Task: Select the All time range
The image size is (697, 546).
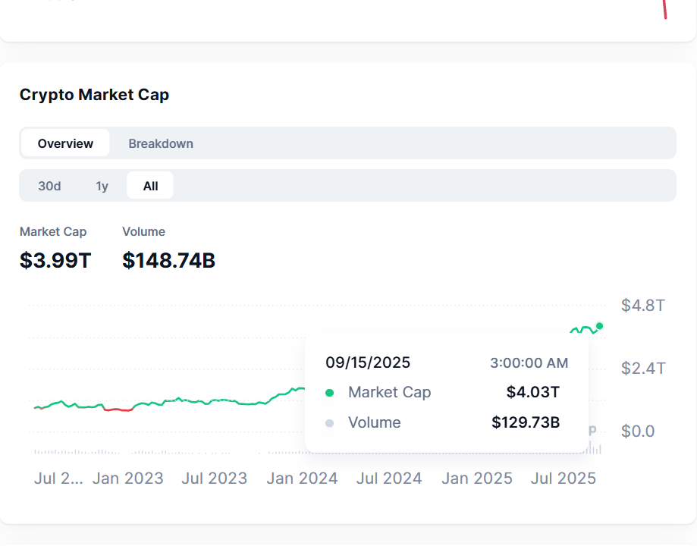Action: (x=150, y=186)
